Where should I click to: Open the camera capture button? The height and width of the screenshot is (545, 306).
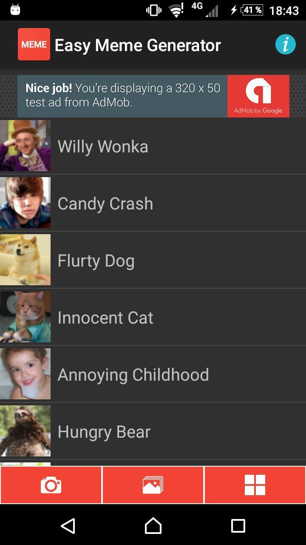[x=51, y=485]
